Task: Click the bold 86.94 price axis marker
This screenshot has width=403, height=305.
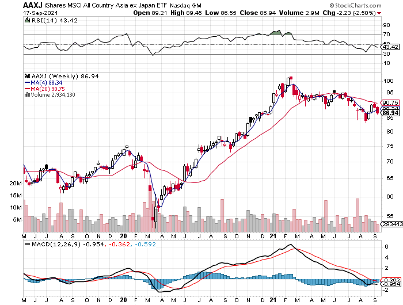Action: [391, 113]
